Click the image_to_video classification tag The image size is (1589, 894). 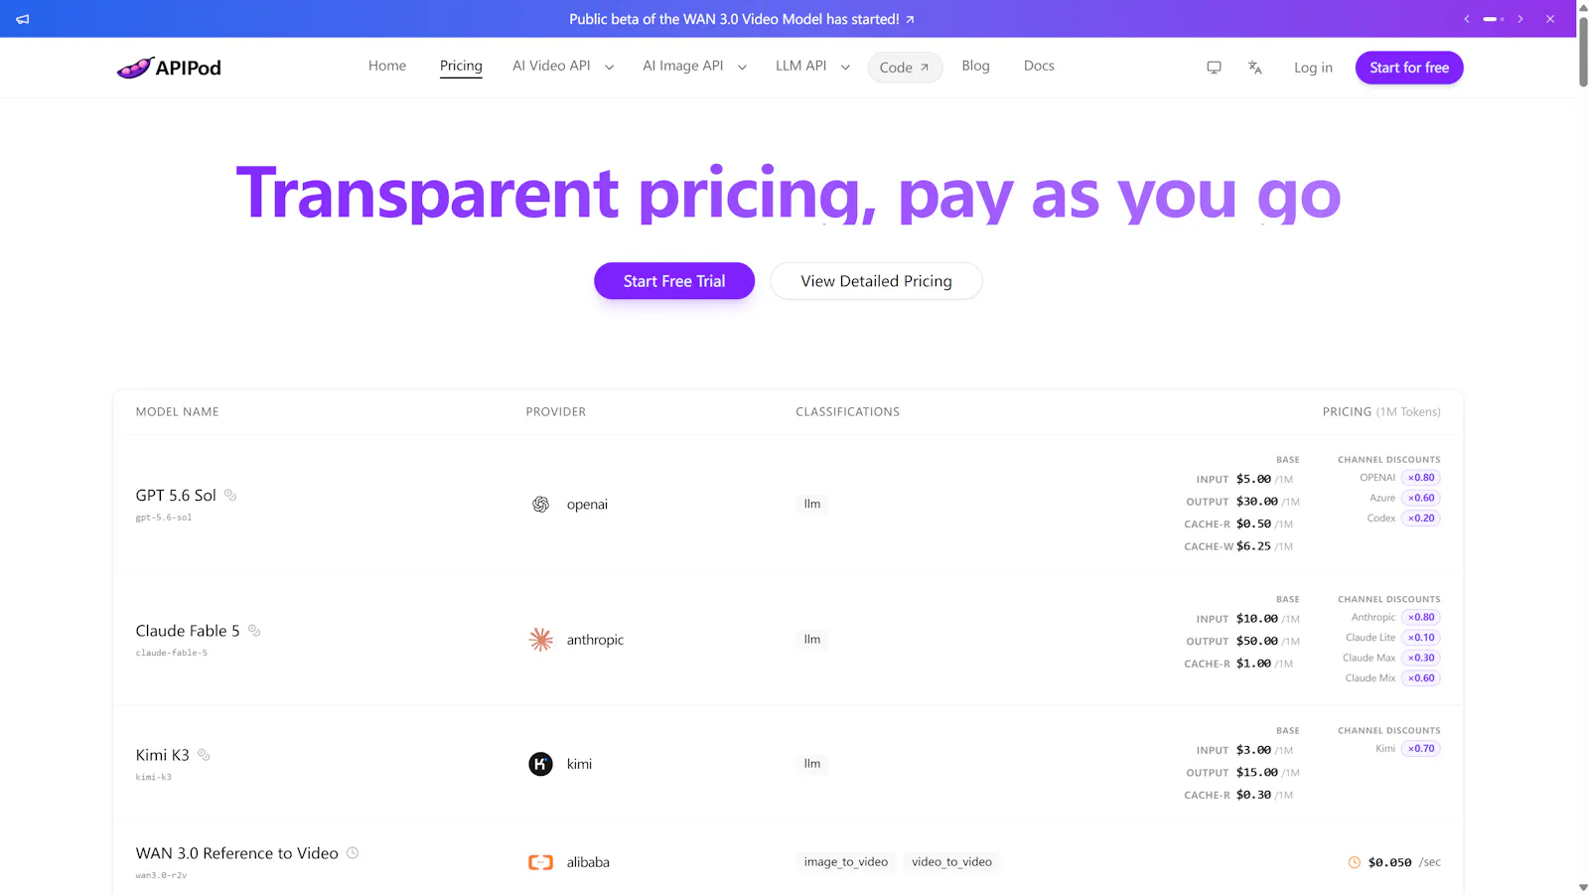pyautogui.click(x=846, y=861)
